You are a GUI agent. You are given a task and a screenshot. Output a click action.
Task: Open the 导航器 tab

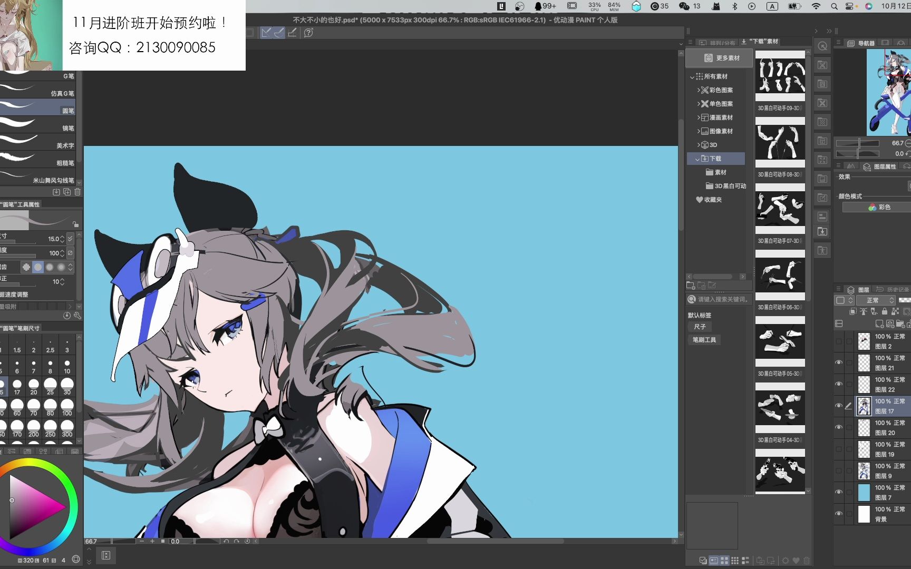(861, 43)
